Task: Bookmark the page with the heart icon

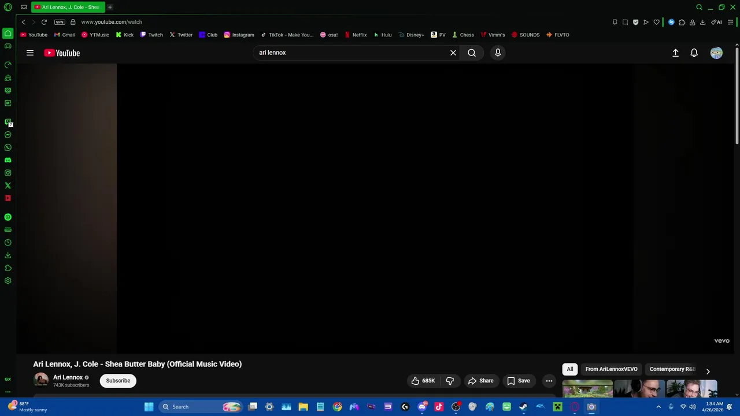Action: (656, 22)
